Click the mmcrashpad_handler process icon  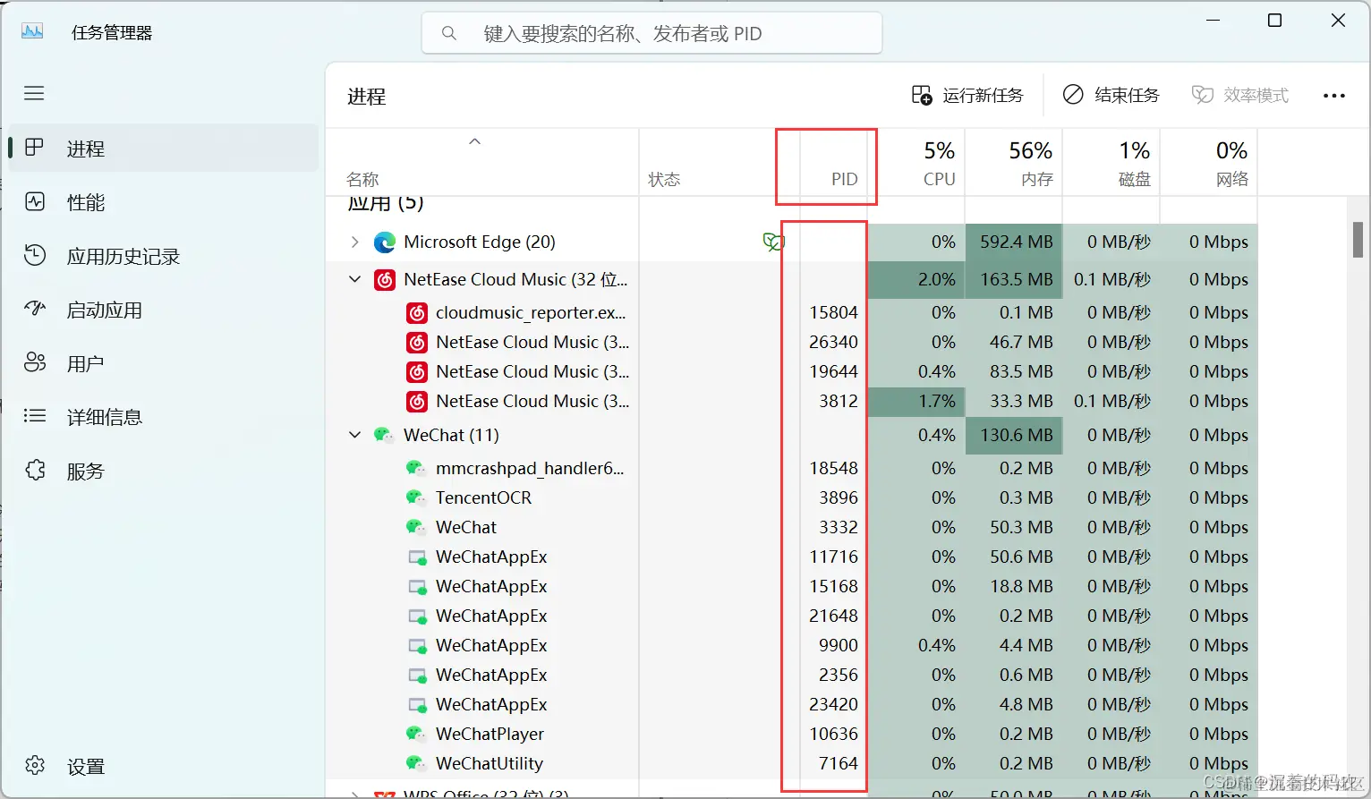tap(416, 468)
